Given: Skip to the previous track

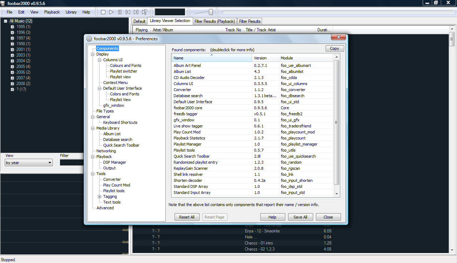Looking at the screenshot, I should 128,12.
